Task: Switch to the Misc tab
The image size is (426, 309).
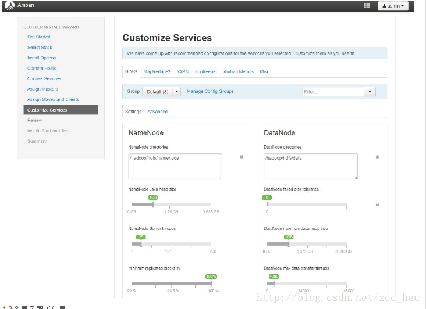Action: 264,71
